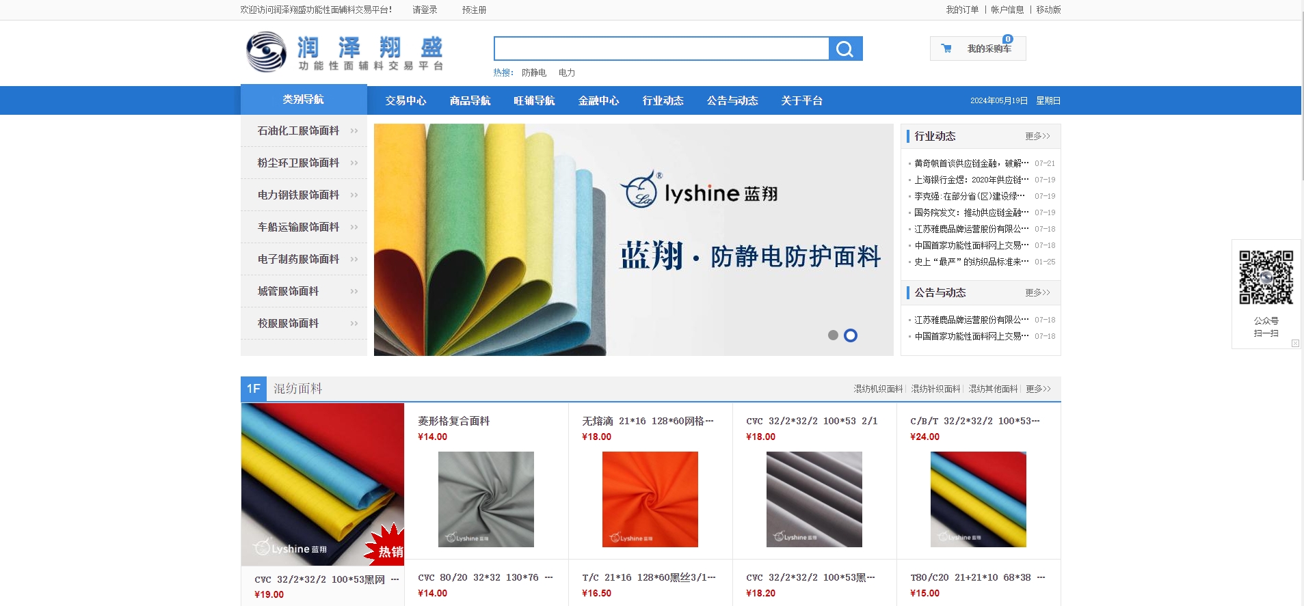Click hot search term 电力
The width and height of the screenshot is (1304, 606).
pyautogui.click(x=566, y=72)
